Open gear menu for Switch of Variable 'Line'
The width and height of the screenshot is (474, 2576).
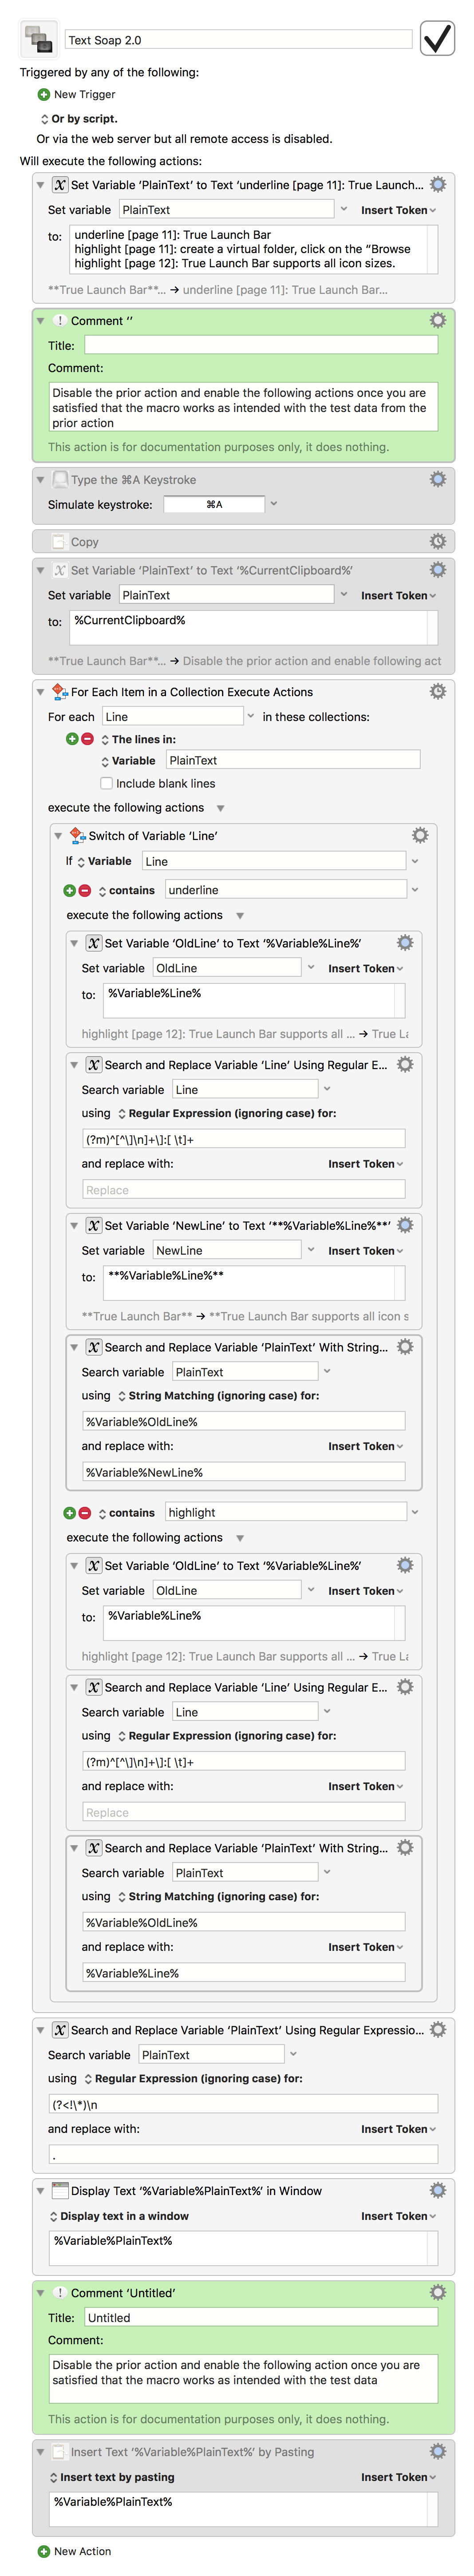click(x=420, y=835)
